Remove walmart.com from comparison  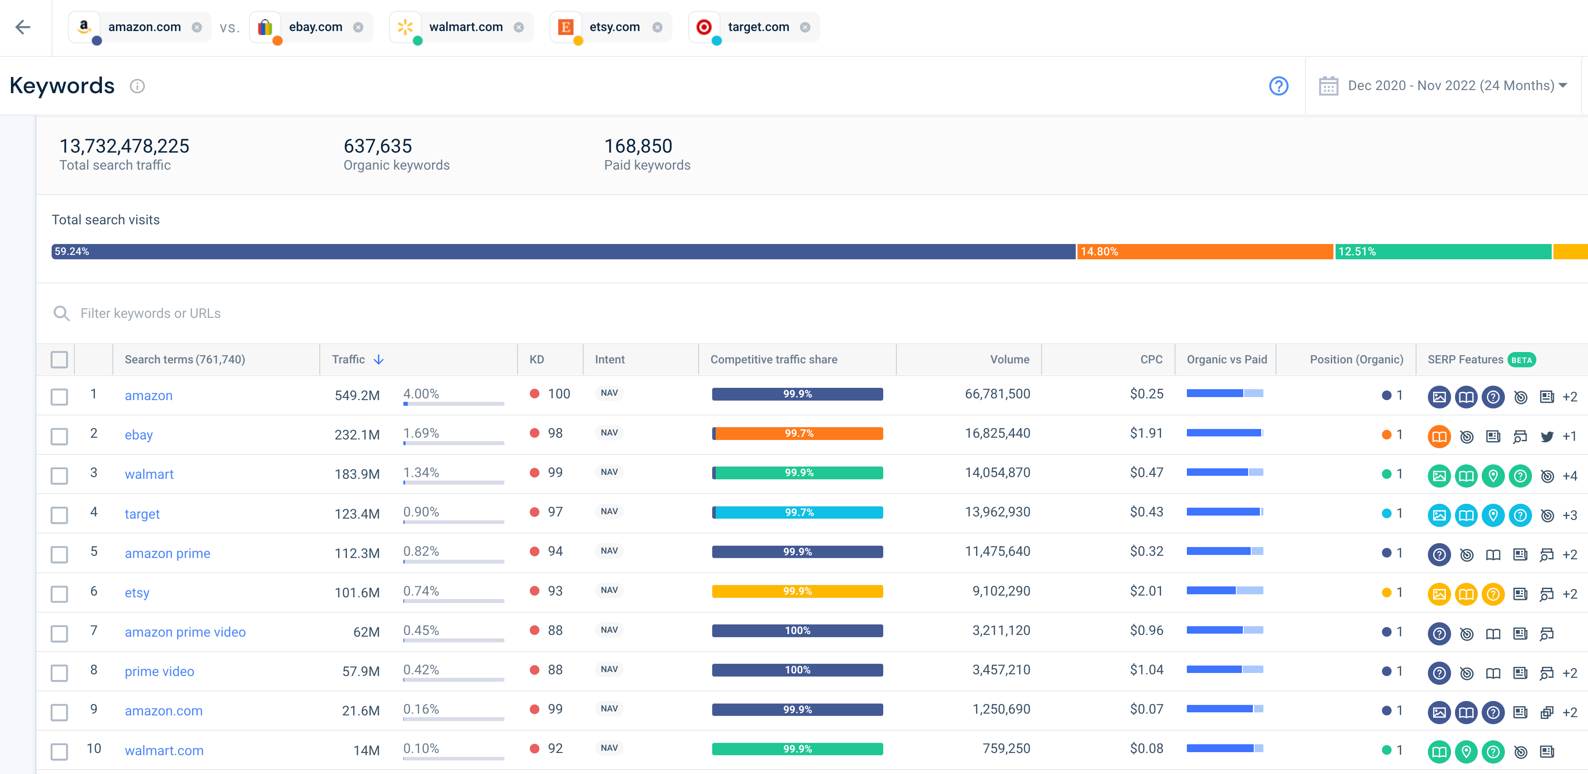[519, 27]
